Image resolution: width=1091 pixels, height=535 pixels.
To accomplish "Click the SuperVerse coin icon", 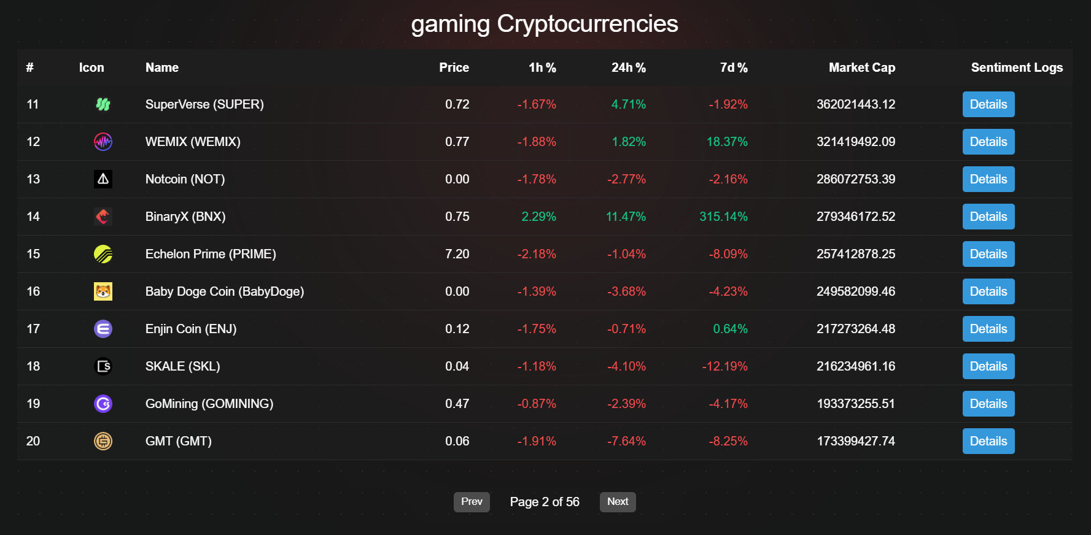I will [x=103, y=104].
